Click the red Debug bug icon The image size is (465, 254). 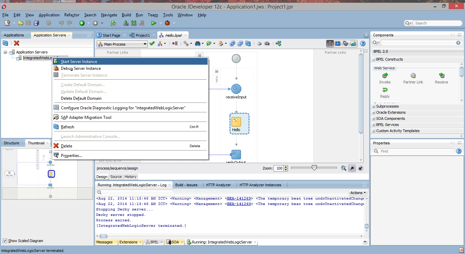(167, 23)
